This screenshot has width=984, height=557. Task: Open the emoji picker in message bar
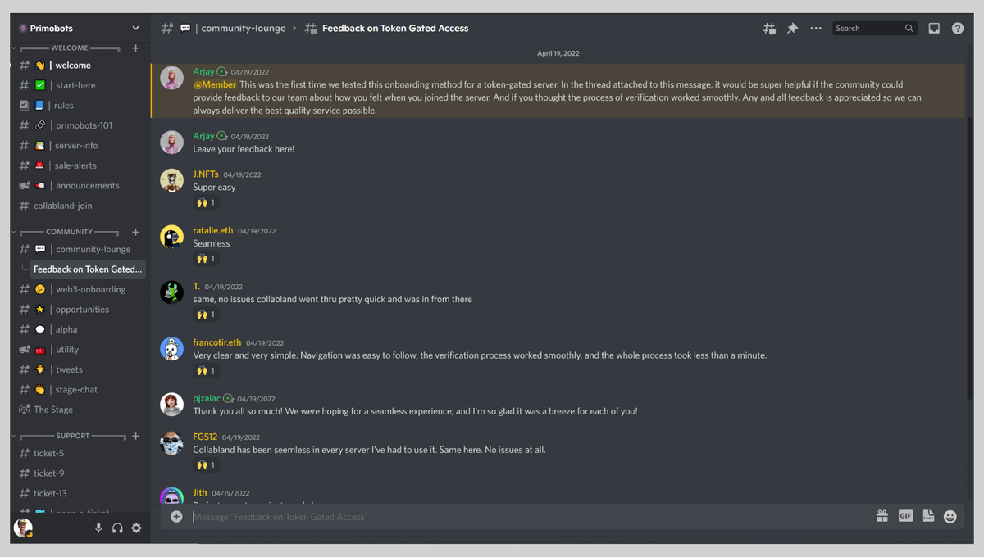click(950, 516)
